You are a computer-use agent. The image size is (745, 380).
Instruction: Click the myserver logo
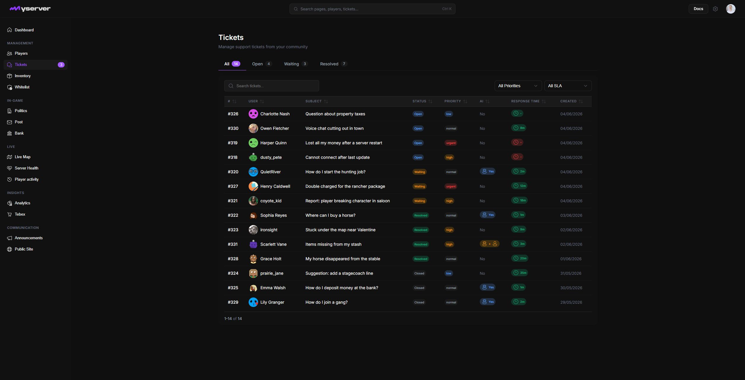click(30, 9)
